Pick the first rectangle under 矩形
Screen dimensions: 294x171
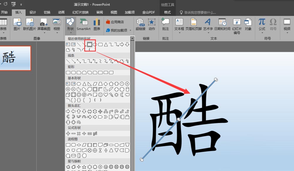pyautogui.click(x=68, y=72)
